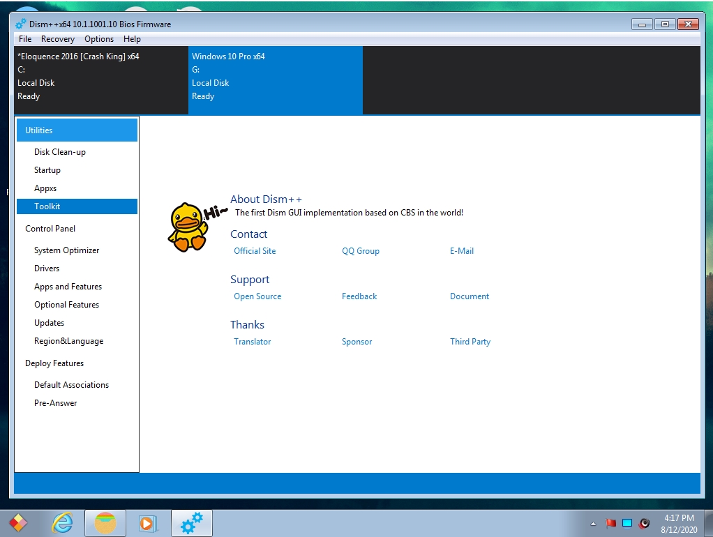This screenshot has height=537, width=713.
Task: Open the Third Party link
Action: (470, 342)
